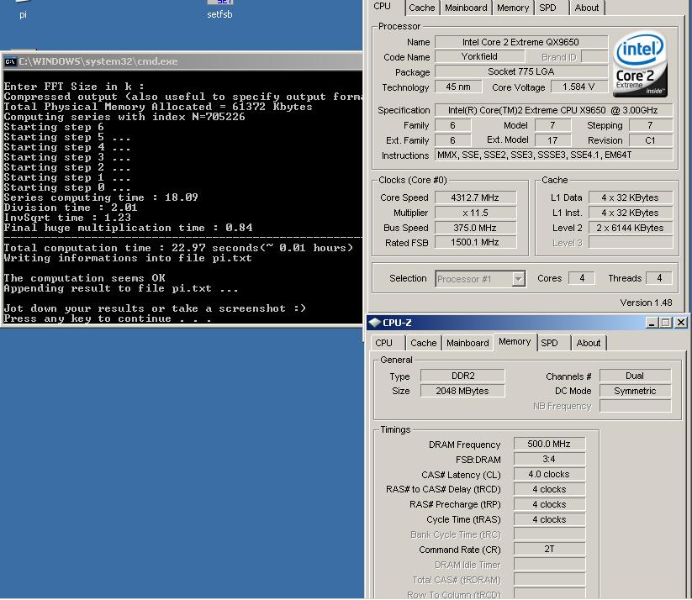The width and height of the screenshot is (692, 600).
Task: Click the Technology field 45 nm
Action: tap(458, 87)
